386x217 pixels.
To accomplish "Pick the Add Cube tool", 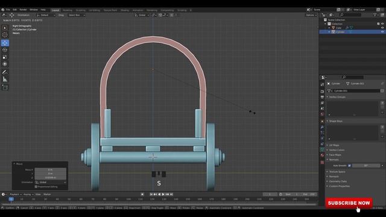I will pyautogui.click(x=5, y=87).
